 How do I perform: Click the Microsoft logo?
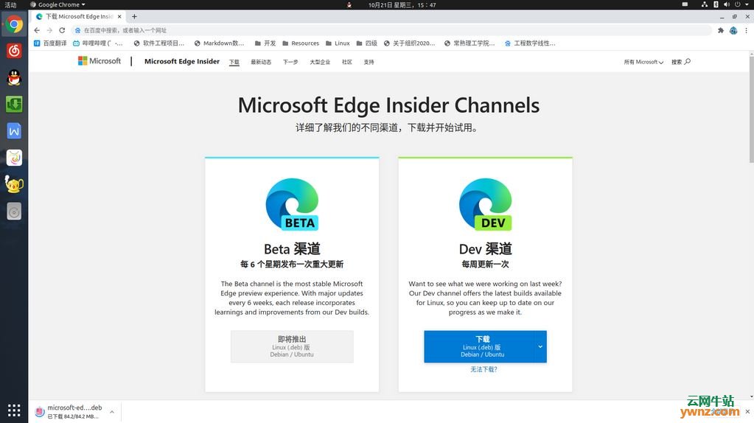tap(100, 61)
